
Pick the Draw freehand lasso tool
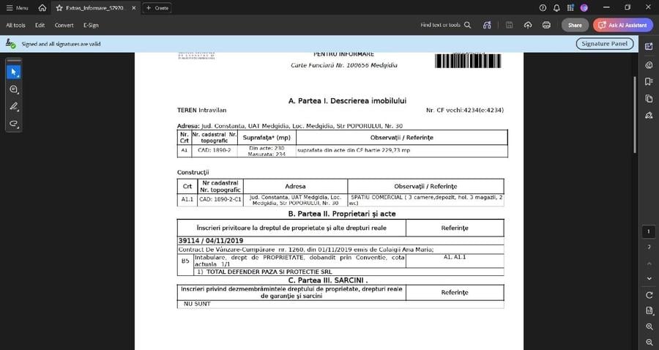coord(13,124)
